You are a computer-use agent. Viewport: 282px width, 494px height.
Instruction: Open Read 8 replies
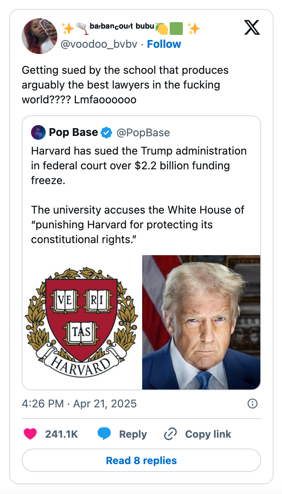coord(141,460)
